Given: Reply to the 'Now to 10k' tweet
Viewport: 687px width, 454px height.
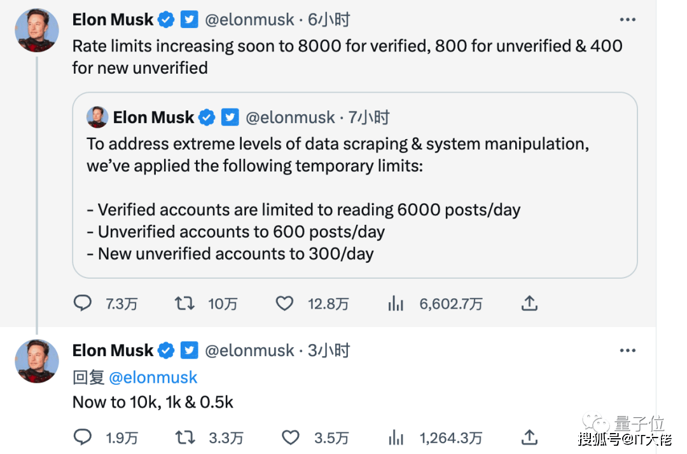Looking at the screenshot, I should click(x=83, y=437).
